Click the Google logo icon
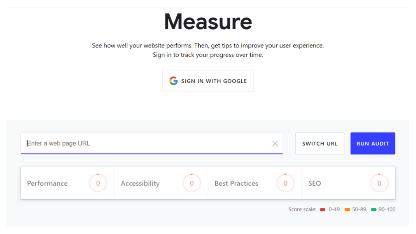Screen dimensions: 416x234 173,81
